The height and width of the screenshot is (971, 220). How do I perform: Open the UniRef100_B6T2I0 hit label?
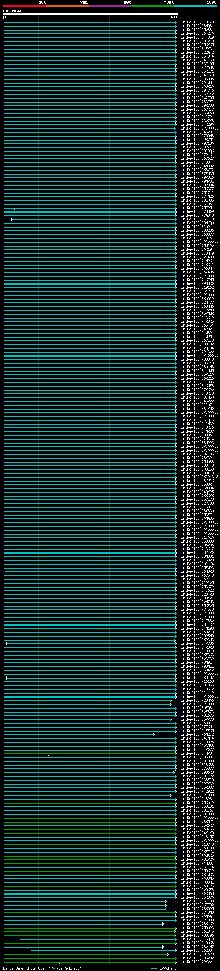click(197, 33)
